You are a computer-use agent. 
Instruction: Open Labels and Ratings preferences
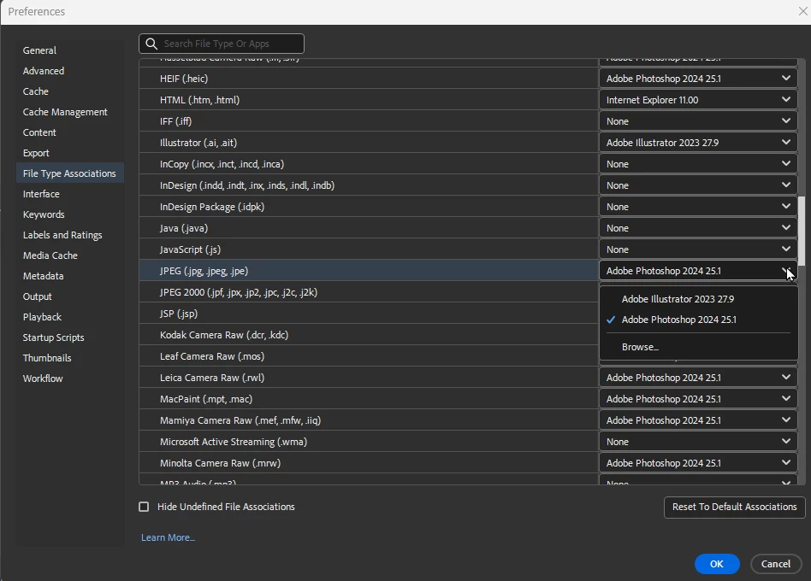point(62,235)
